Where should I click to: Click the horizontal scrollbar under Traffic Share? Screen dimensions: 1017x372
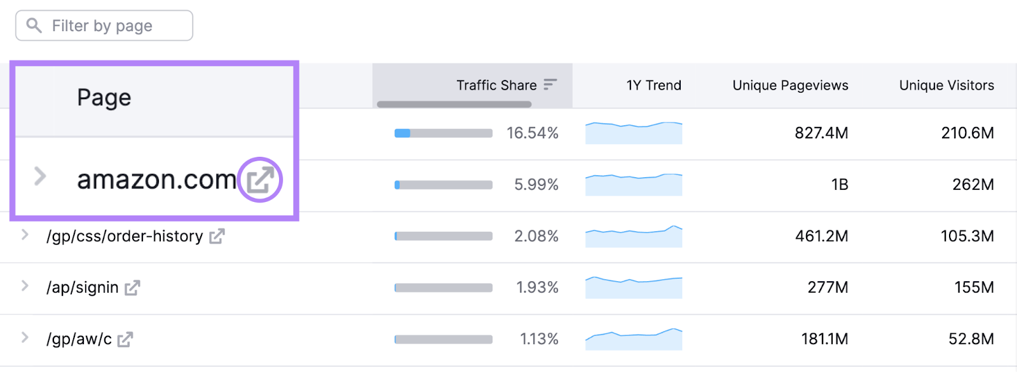point(454,104)
